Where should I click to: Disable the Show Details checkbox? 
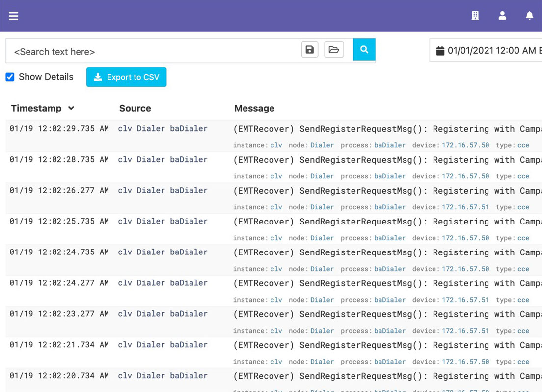pos(10,77)
